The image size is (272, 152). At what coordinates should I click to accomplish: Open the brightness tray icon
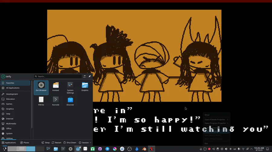230,149
